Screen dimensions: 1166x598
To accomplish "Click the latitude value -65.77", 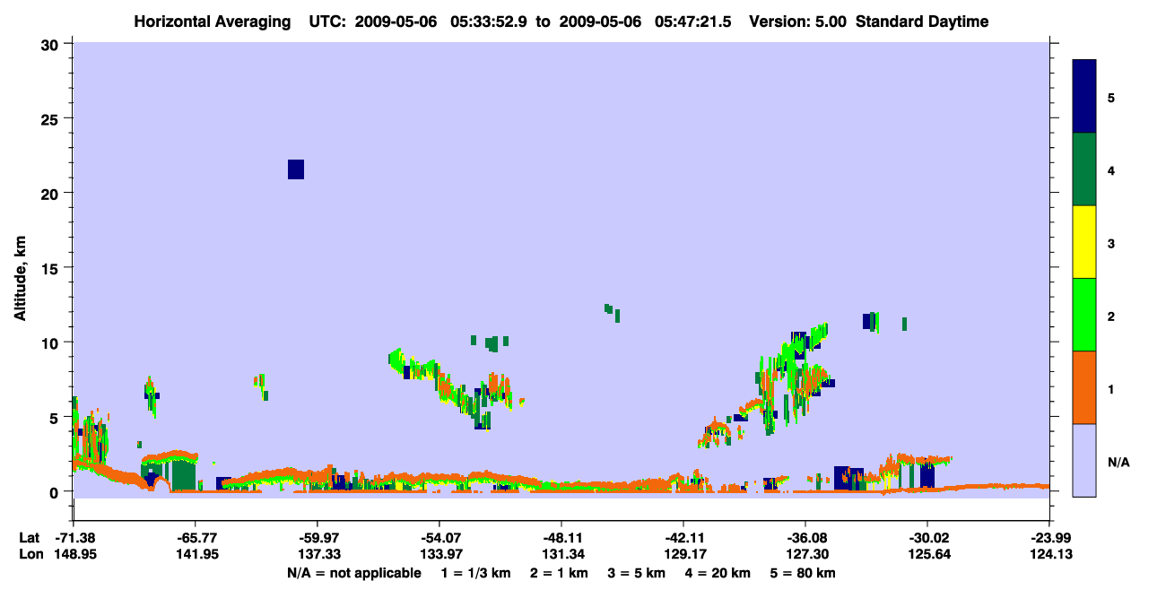I will tap(196, 538).
